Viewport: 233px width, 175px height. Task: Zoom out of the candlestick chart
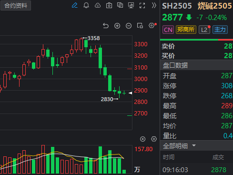(129, 26)
